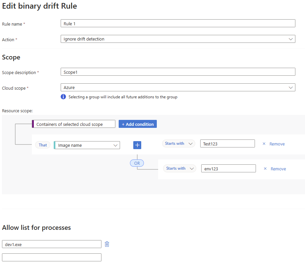Click the Test123 value field
Screen dimensions: 305x269
point(227,143)
